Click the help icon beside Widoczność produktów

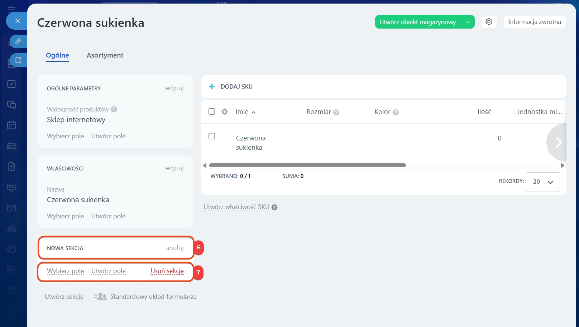(114, 109)
